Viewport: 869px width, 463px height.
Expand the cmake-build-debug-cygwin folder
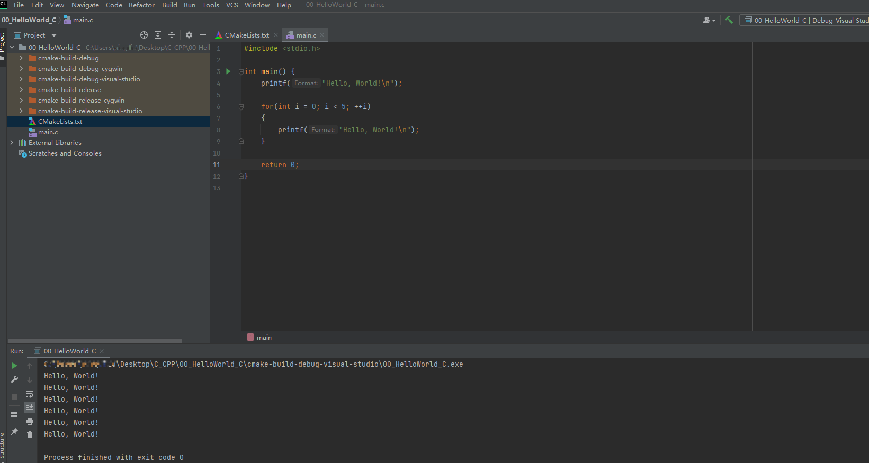coord(21,69)
